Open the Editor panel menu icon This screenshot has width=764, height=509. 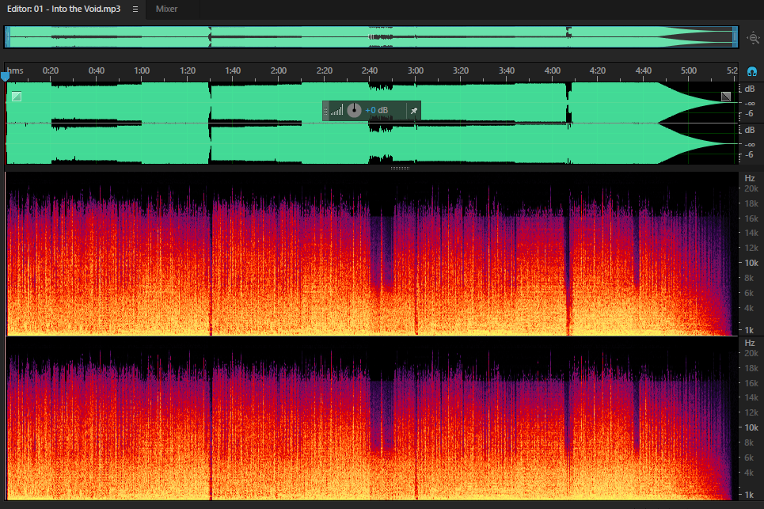(x=135, y=9)
